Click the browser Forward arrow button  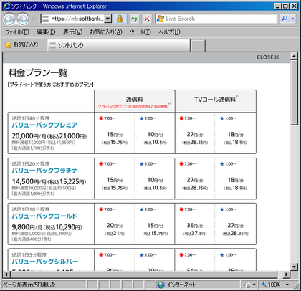coord(23,19)
